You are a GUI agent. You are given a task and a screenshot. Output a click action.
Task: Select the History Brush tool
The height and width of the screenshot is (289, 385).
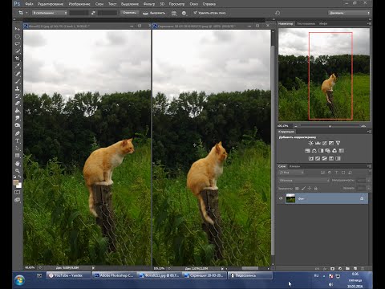point(18,96)
